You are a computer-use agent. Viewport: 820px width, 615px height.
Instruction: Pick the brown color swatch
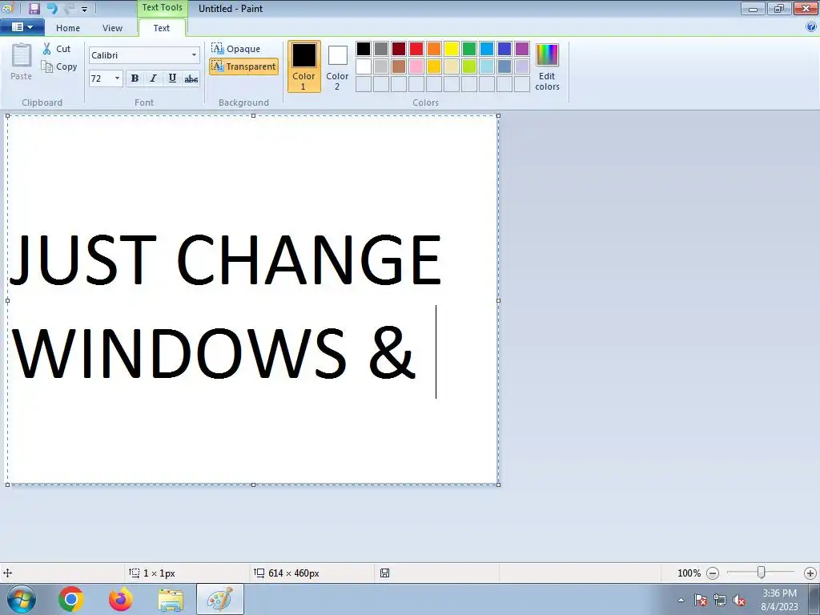[399, 66]
